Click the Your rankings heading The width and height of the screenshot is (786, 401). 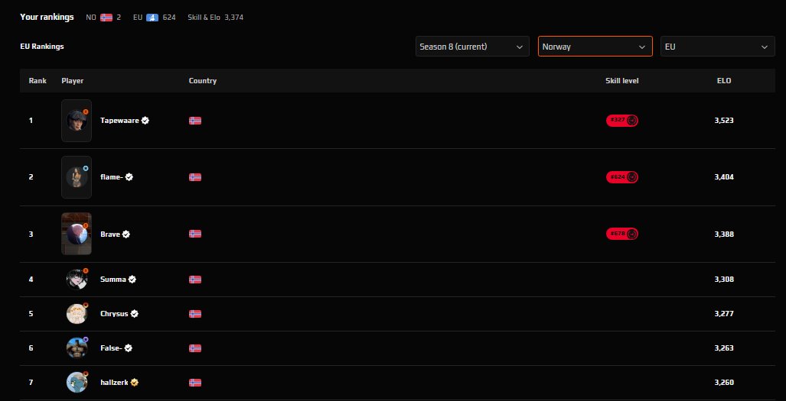tap(47, 17)
